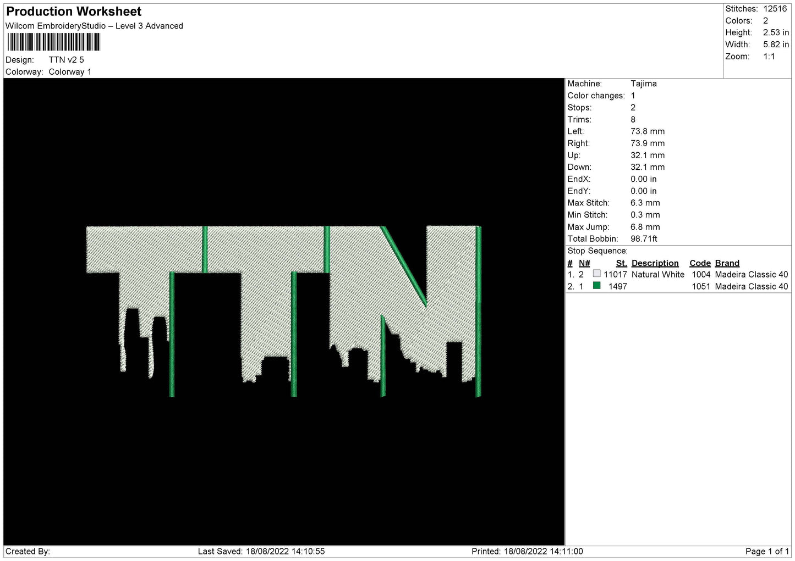Select the green 1497 thread color swatch
This screenshot has width=795, height=561.
596,286
